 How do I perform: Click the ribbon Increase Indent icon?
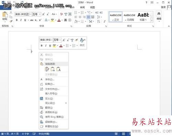tap(101, 13)
